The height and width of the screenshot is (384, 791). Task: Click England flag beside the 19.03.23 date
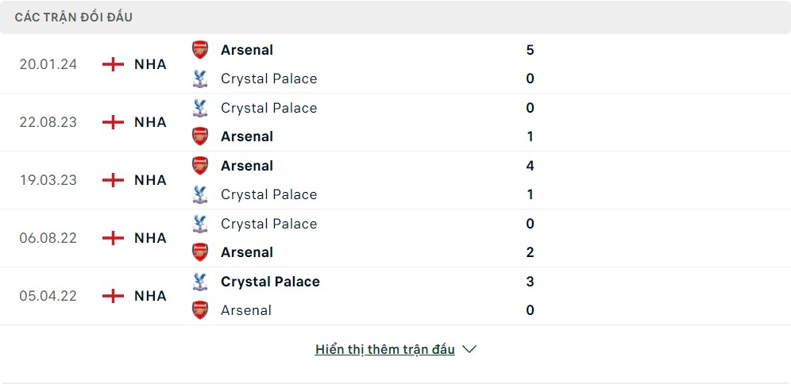(x=114, y=180)
